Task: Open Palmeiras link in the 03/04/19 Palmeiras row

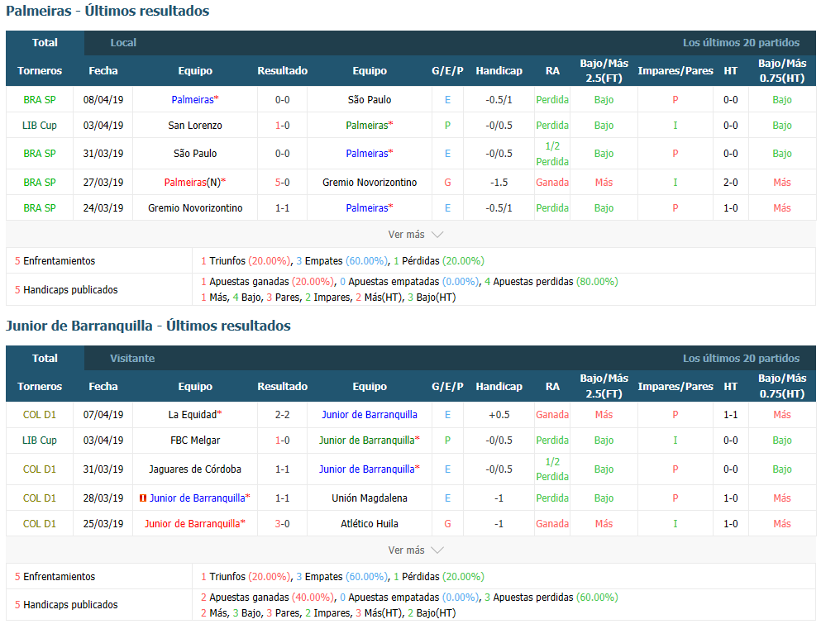Action: 369,126
